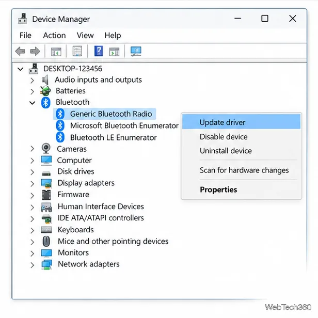Click the Computer category monitor icon
The height and width of the screenshot is (318, 318).
coord(46,161)
